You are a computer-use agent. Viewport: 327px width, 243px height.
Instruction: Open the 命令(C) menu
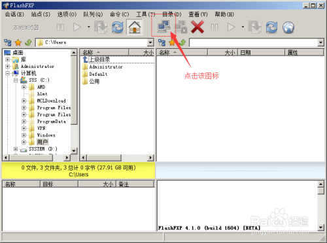(x=119, y=14)
